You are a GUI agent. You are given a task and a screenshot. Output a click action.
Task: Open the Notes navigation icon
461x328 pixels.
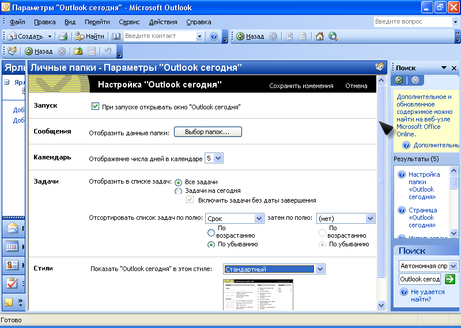(x=9, y=302)
